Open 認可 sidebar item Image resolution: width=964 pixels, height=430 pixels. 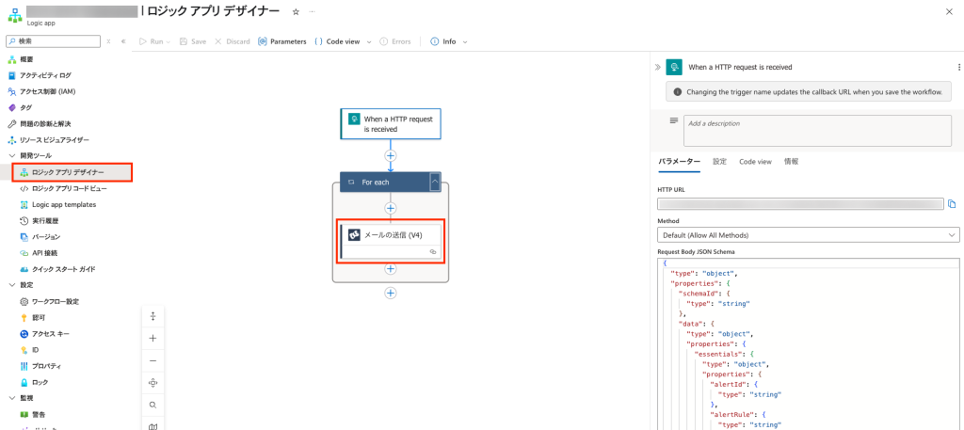tap(38, 318)
